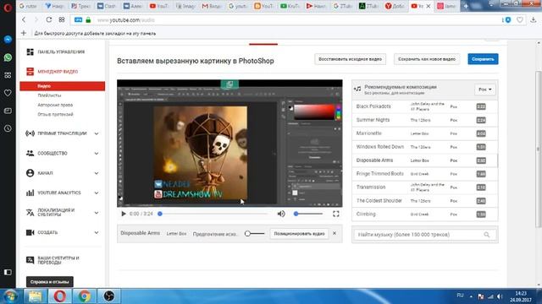Click search magnifier in music search

(487, 235)
